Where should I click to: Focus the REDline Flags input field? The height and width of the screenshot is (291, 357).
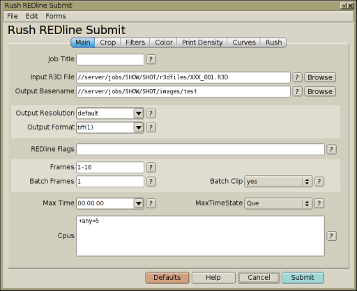click(x=200, y=150)
